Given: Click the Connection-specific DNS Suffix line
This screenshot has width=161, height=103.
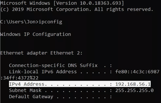Looking at the screenshot, I should click(x=60, y=65).
